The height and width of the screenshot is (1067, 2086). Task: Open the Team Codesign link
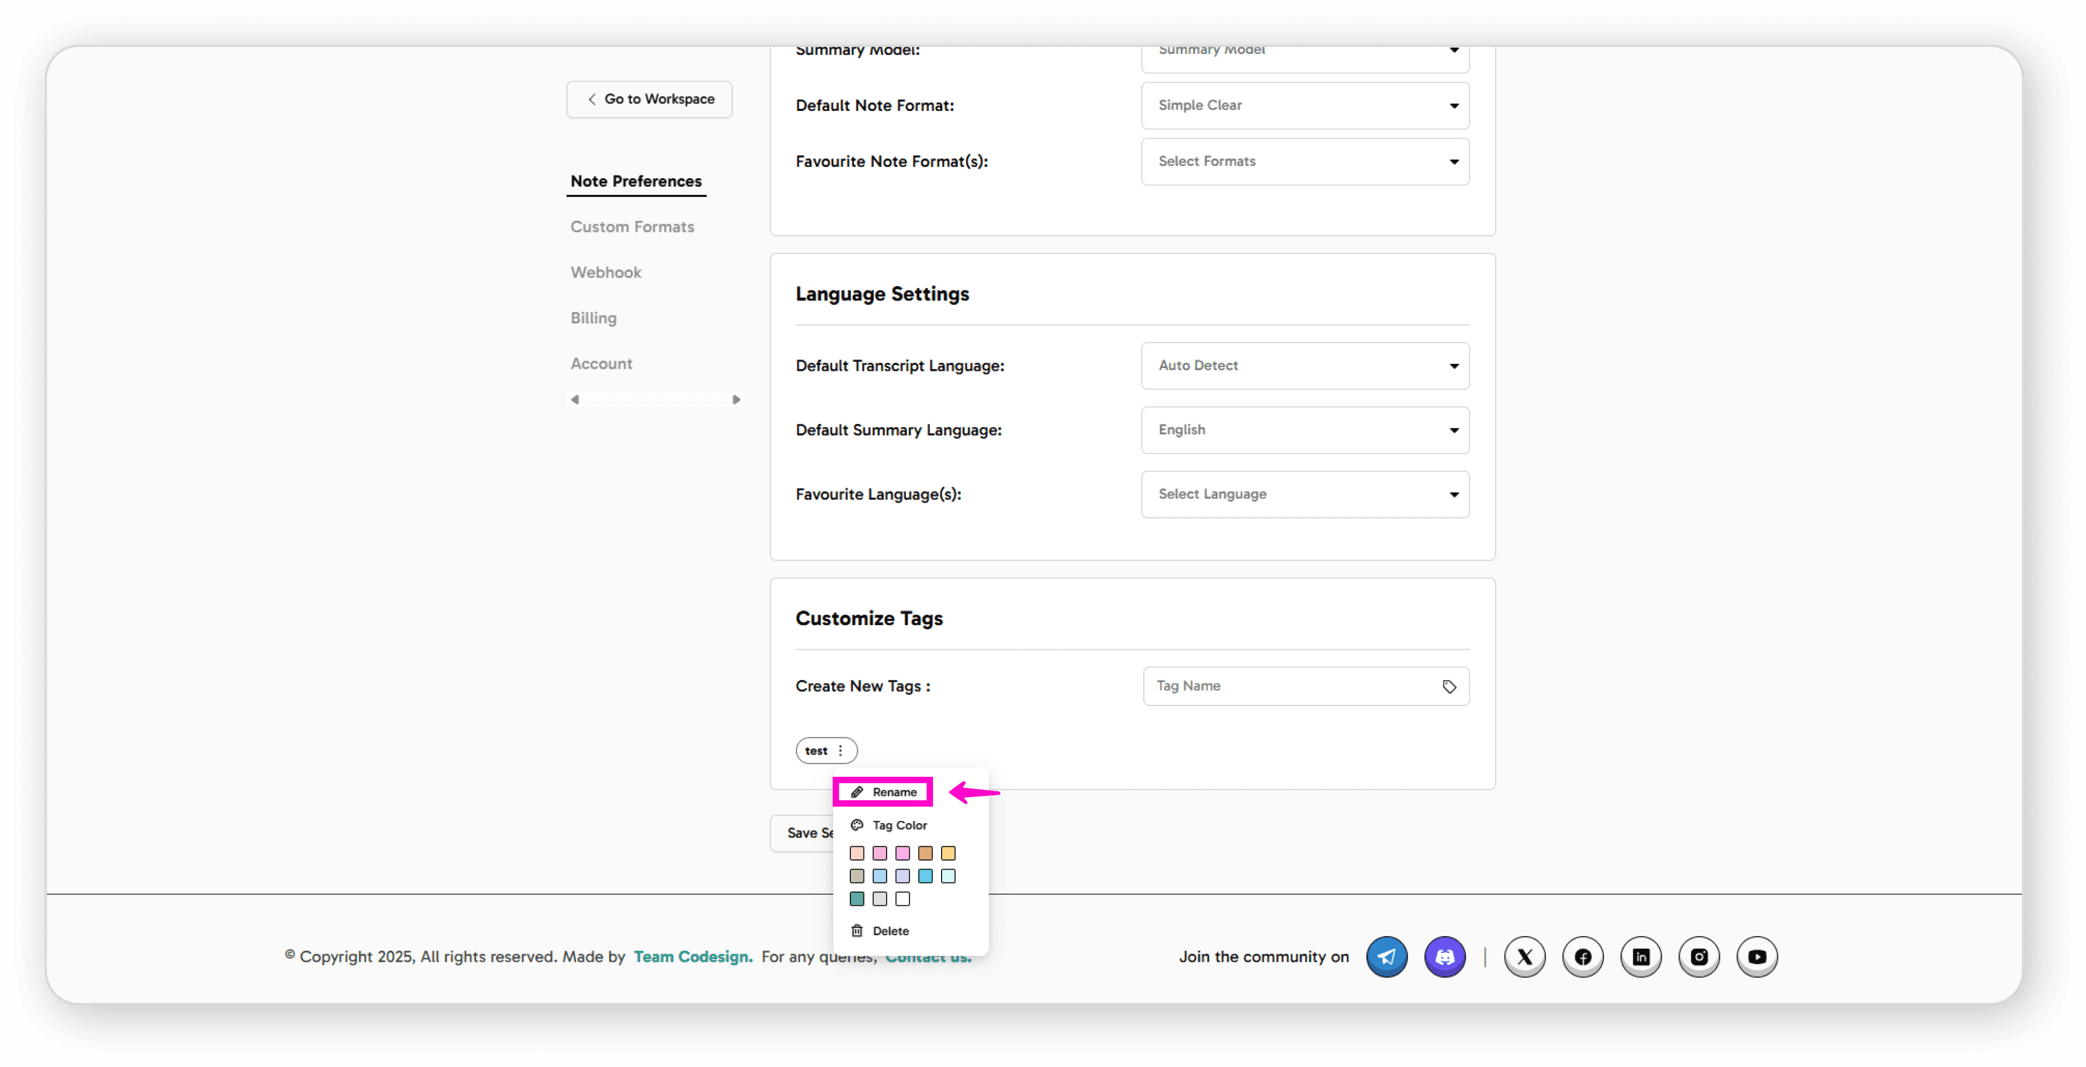point(692,956)
